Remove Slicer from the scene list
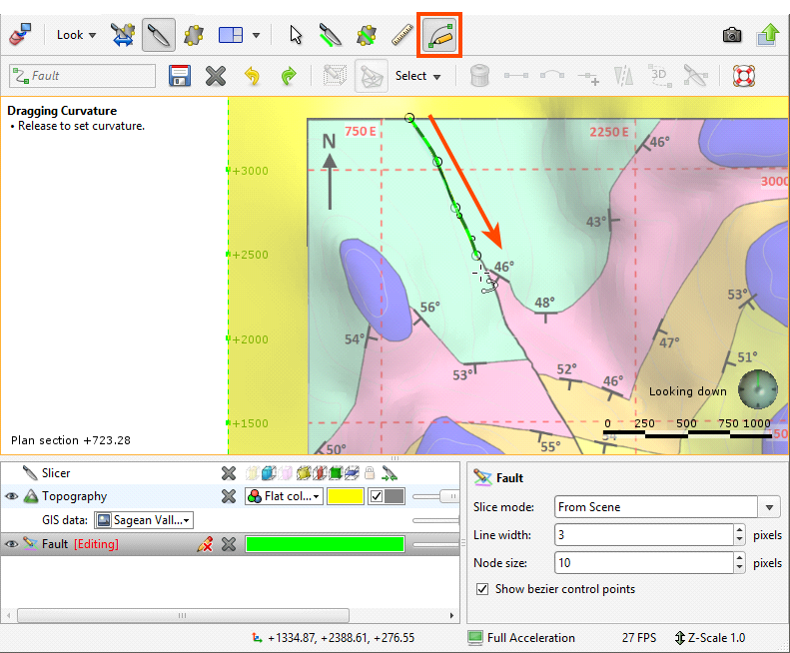This screenshot has width=790, height=653. coord(229,473)
